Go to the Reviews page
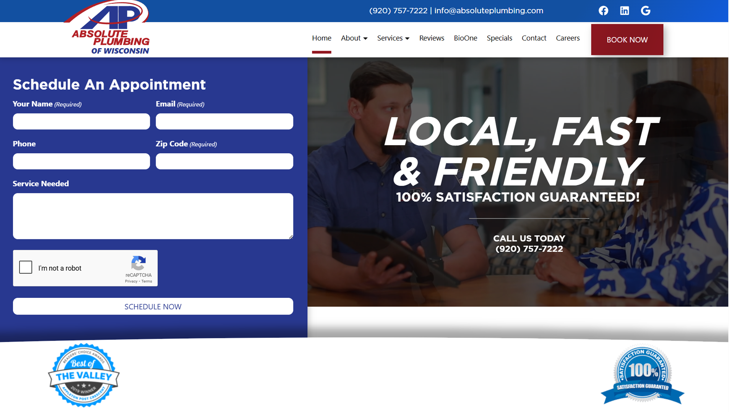729x412 pixels. coord(432,38)
